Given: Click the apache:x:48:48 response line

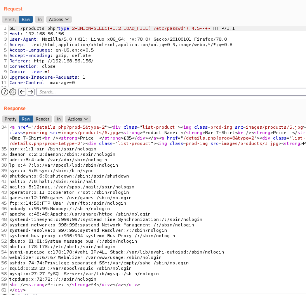Looking at the screenshot, I should click(80, 214).
